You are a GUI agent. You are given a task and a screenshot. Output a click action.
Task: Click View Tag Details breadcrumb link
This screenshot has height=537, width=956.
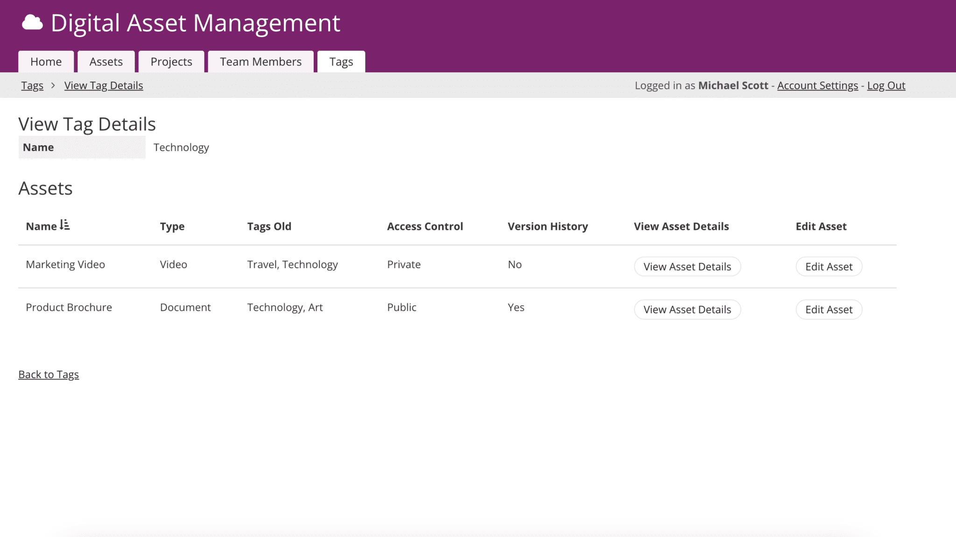click(104, 85)
